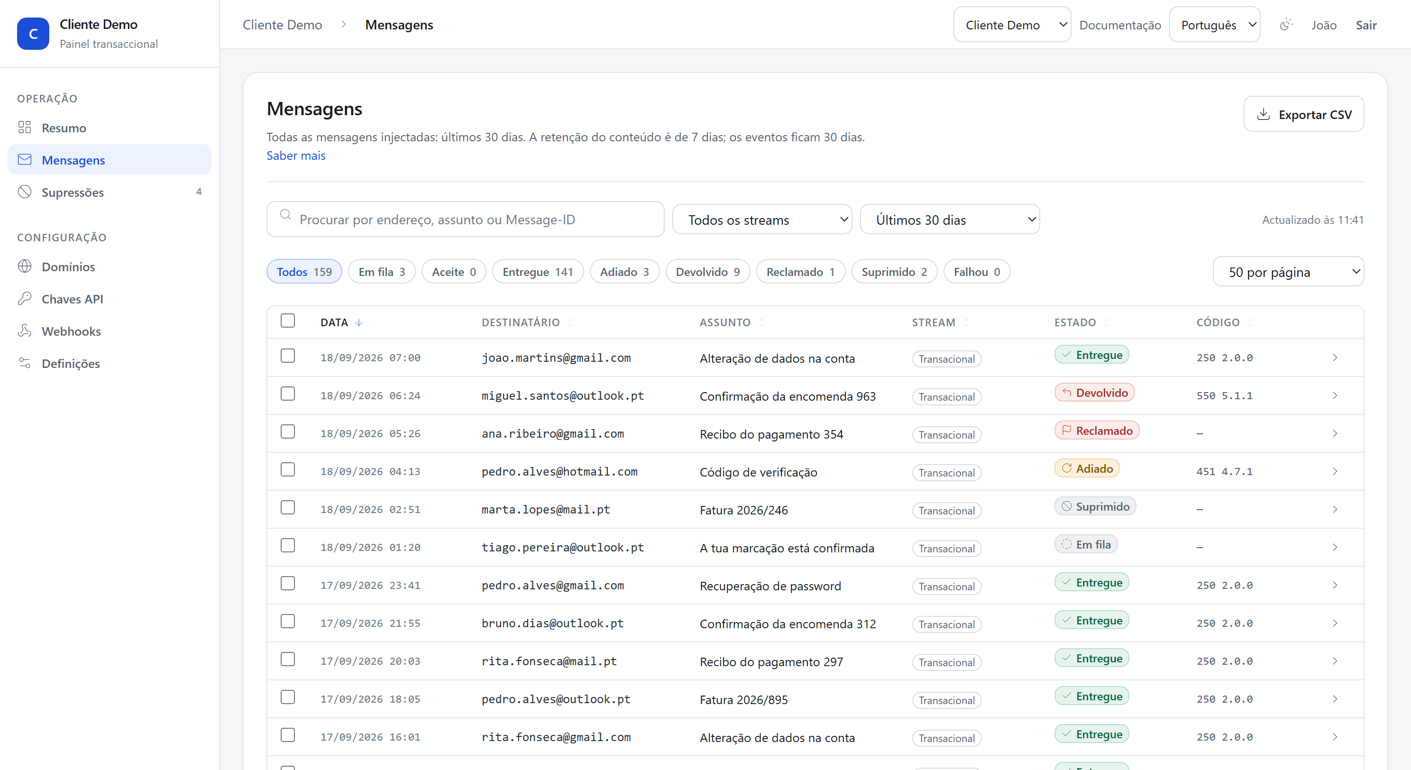
Task: Click the DESTINATÁRIO column sort icon
Action: [571, 322]
